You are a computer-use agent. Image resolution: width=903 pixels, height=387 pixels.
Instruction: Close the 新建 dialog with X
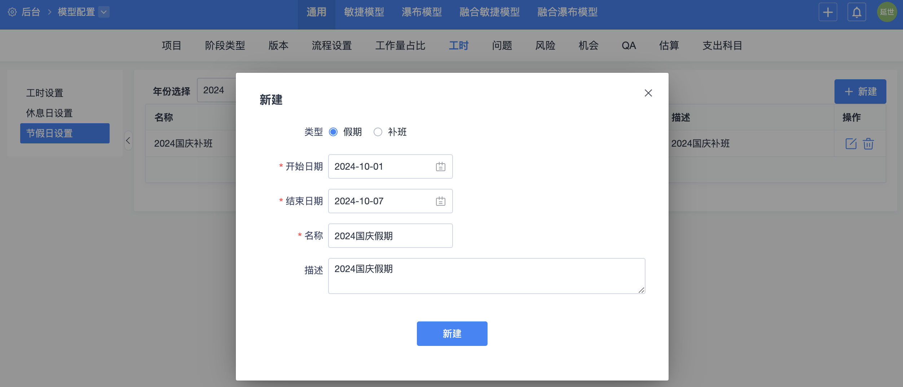648,93
